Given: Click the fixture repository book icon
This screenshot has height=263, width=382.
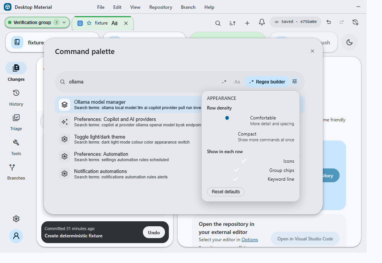Looking at the screenshot, I should coord(17,42).
